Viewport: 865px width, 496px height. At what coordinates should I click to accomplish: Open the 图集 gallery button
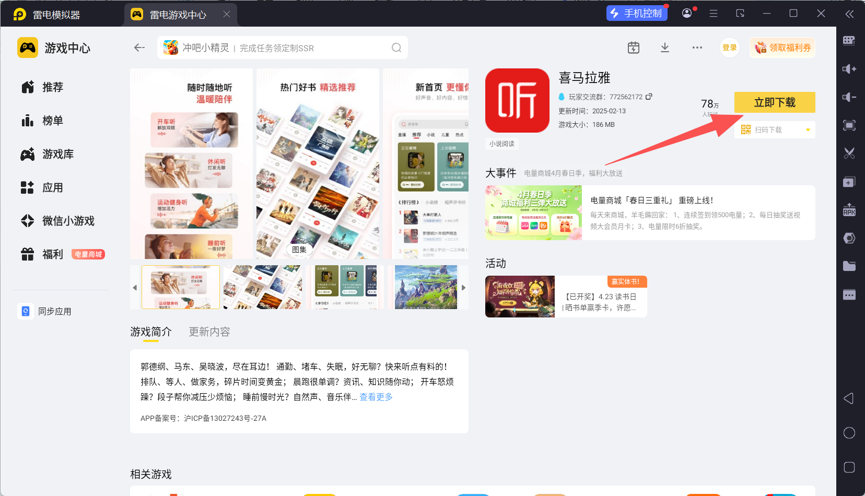(299, 250)
